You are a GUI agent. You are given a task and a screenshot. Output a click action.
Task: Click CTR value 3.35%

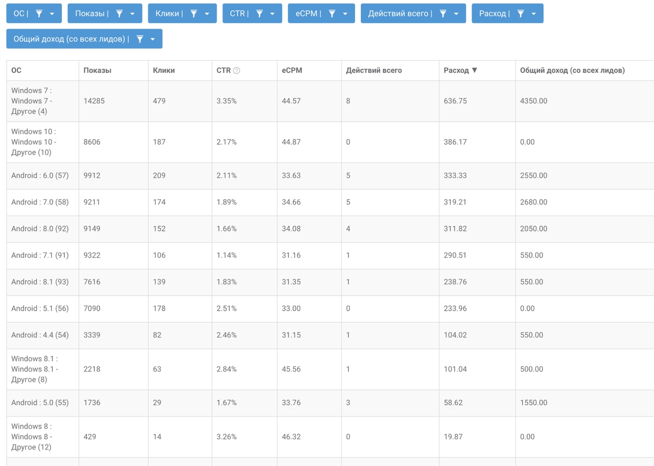pos(226,101)
